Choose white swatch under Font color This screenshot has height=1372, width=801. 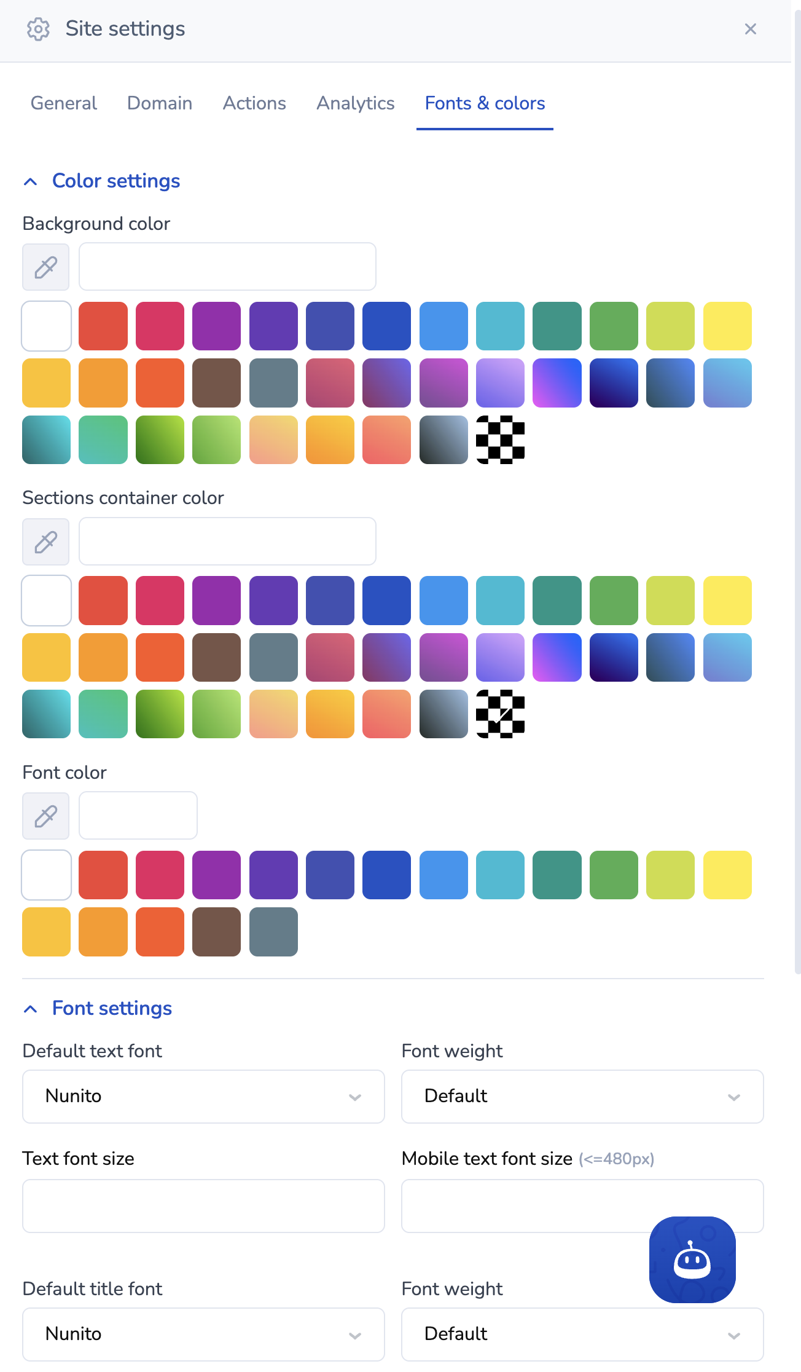[x=47, y=875]
